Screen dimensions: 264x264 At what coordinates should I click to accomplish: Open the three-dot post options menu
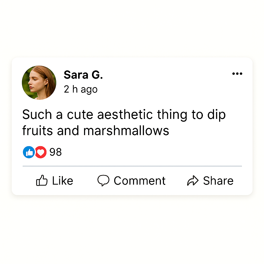coord(237,74)
